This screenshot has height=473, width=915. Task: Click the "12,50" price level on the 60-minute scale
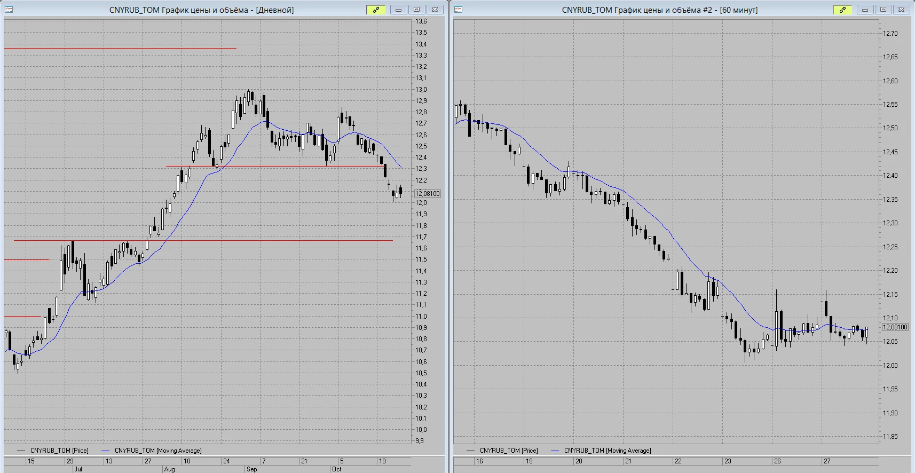[890, 128]
